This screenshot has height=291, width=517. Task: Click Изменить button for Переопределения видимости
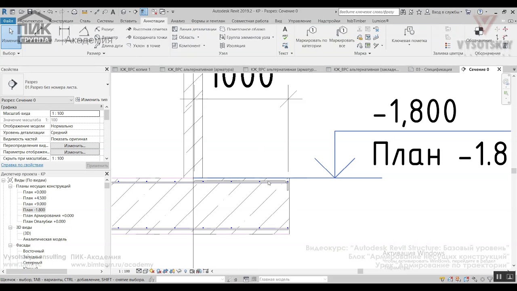(75, 145)
